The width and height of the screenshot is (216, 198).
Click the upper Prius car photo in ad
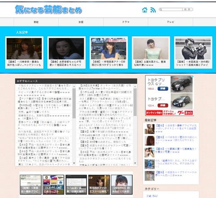pos(181,84)
